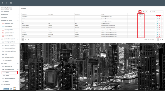Open Direct debit batch
The image size is (165, 91).
[x=9, y=24]
